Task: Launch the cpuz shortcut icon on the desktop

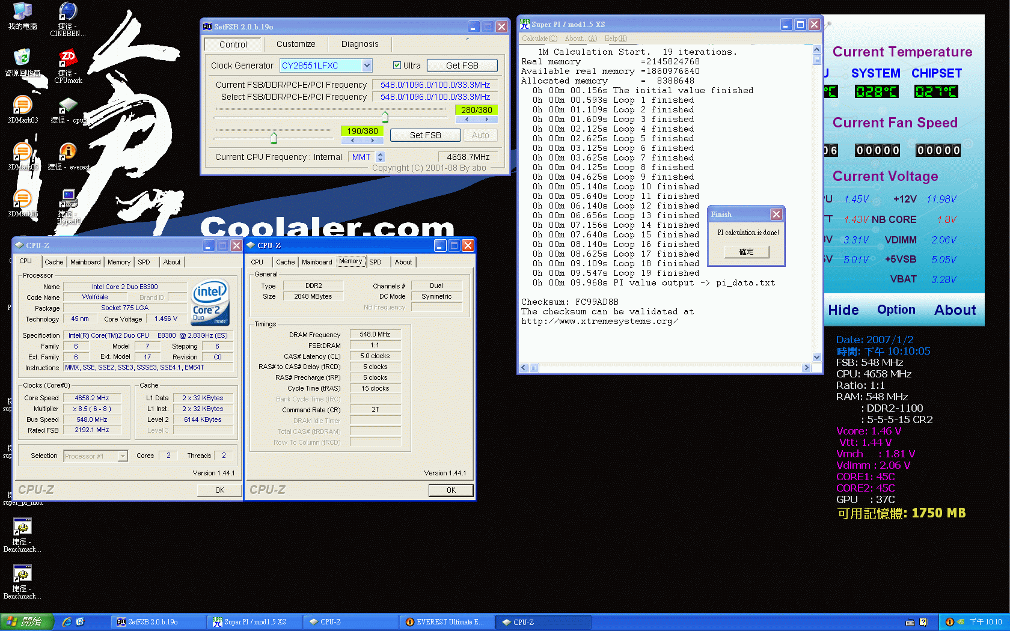Action: click(x=68, y=109)
